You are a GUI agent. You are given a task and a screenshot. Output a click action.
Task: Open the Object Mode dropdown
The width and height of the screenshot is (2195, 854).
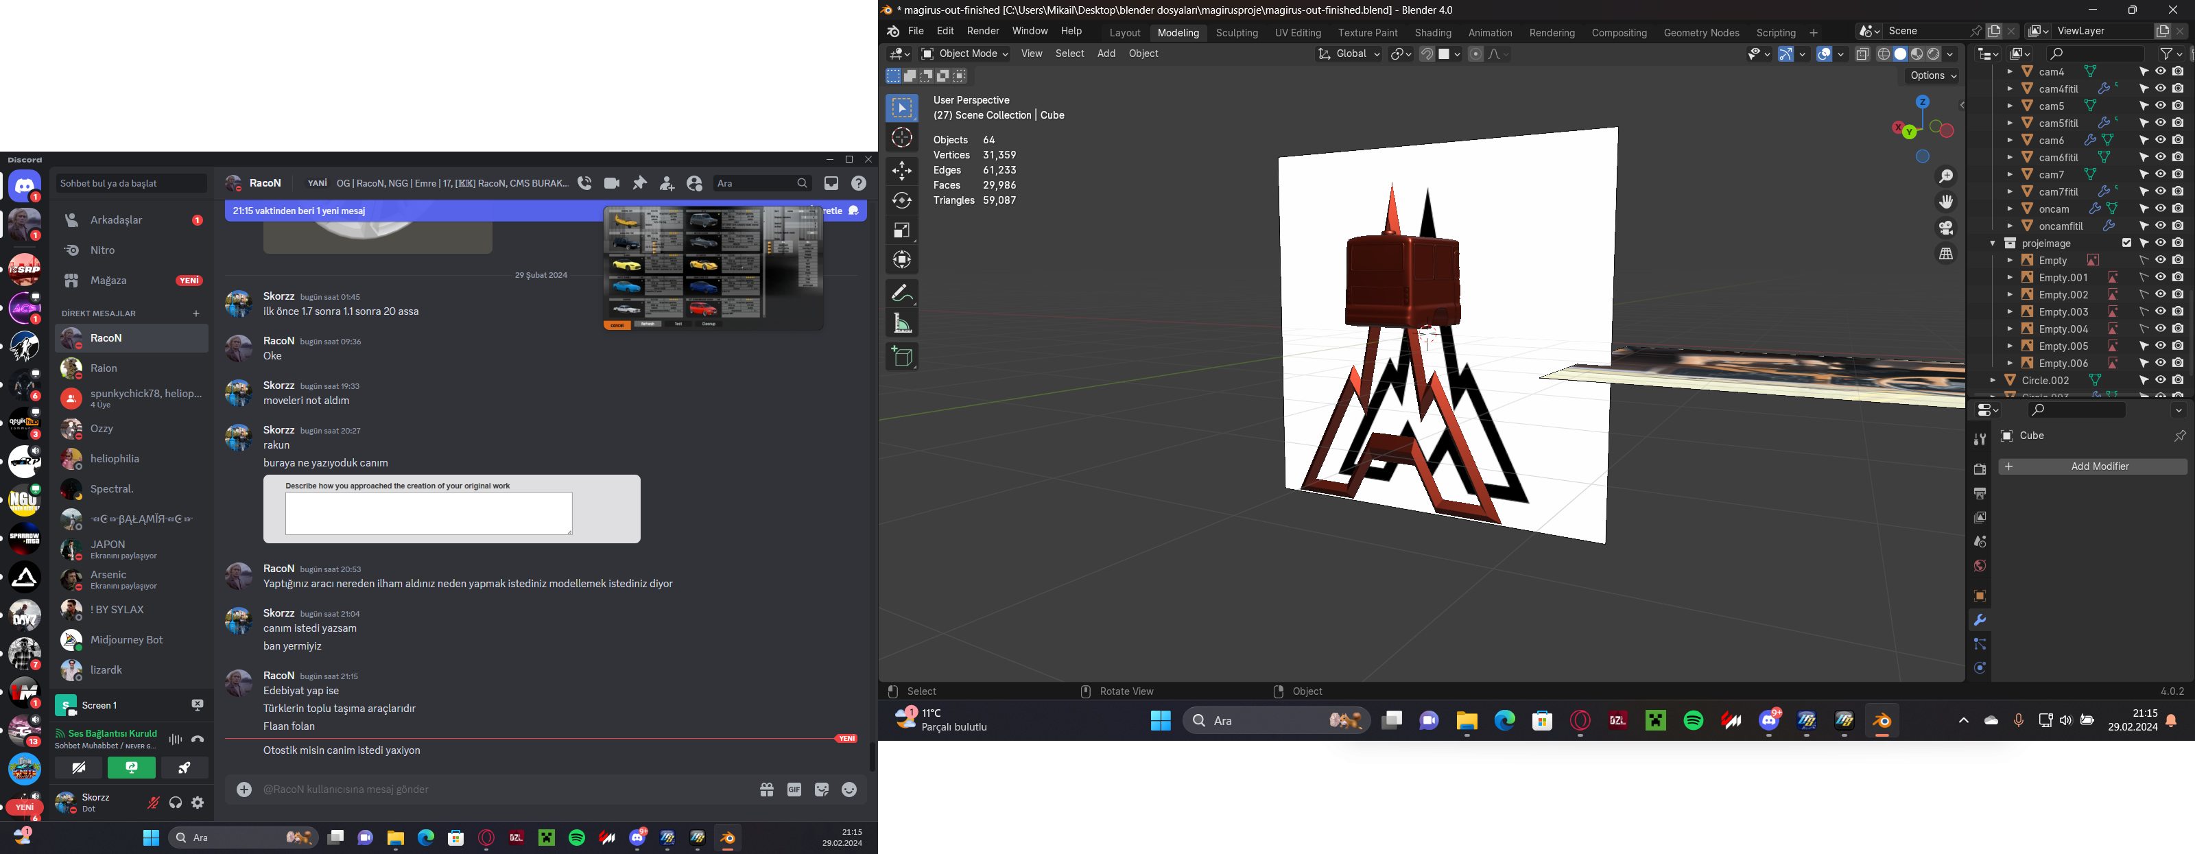click(x=964, y=54)
